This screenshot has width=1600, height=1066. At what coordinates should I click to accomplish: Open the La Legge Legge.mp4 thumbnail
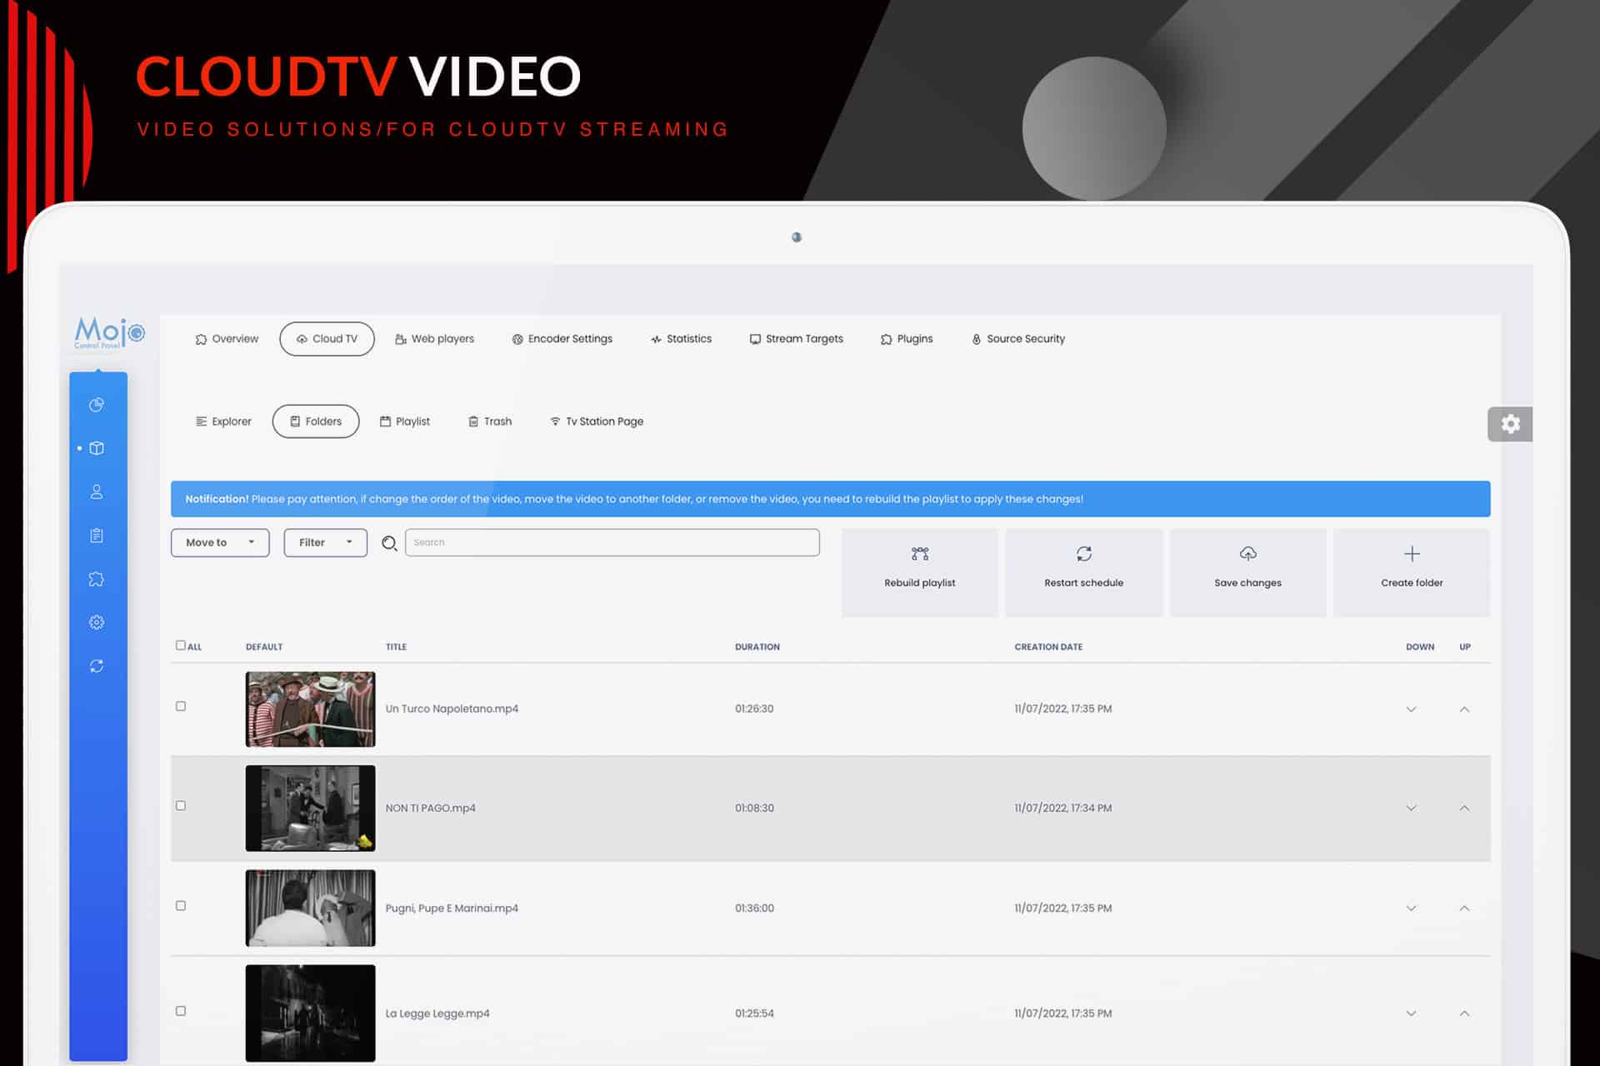(310, 1014)
